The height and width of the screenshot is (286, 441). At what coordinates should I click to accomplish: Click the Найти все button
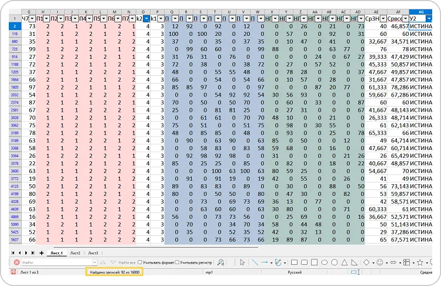point(127,262)
